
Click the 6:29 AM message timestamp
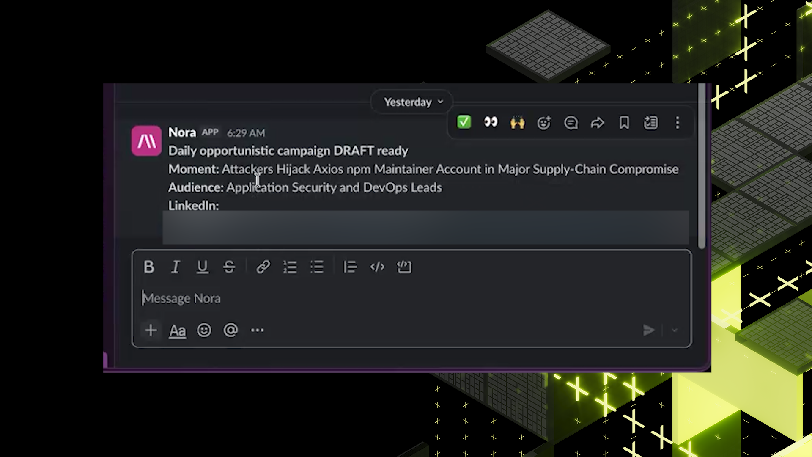(246, 133)
